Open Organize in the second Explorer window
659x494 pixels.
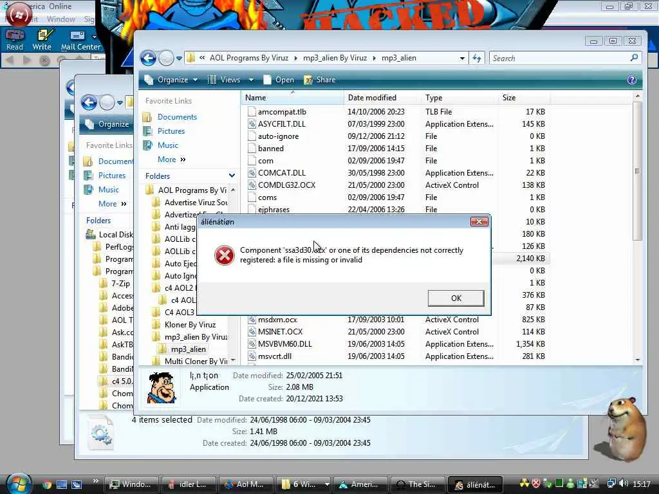[108, 124]
